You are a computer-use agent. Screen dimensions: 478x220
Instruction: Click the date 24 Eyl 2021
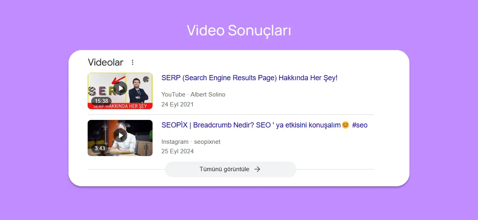point(177,104)
